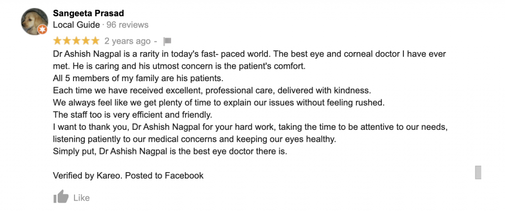Click the second gold rating star
505x211 pixels.
[67, 41]
